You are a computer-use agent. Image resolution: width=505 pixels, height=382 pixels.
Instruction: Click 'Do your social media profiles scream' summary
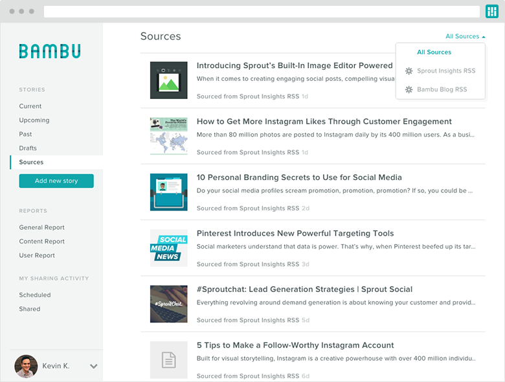(x=335, y=191)
